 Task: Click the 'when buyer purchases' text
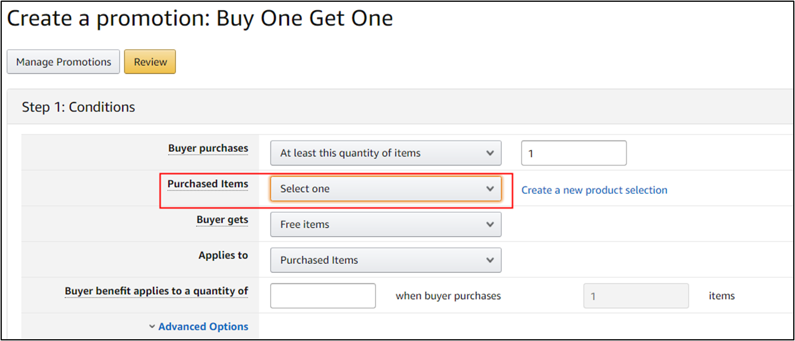[448, 296]
